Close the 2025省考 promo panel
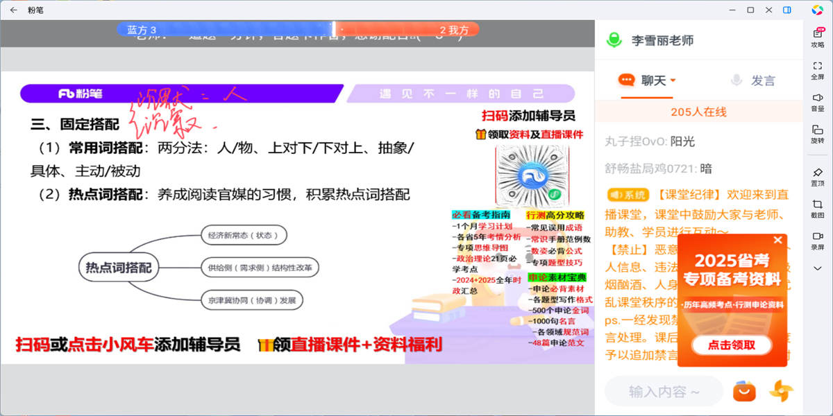This screenshot has height=416, width=833. 777,241
